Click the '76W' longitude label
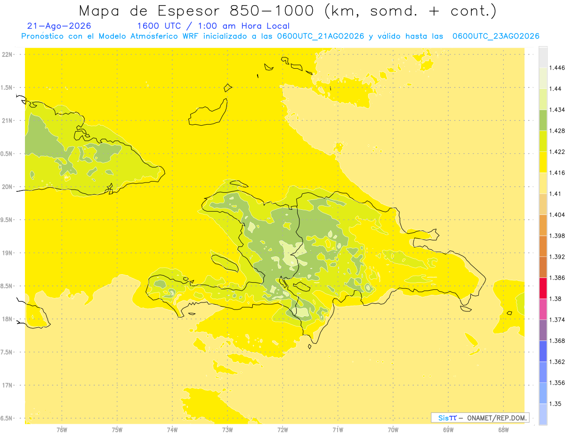The width and height of the screenshot is (565, 436). [x=62, y=430]
